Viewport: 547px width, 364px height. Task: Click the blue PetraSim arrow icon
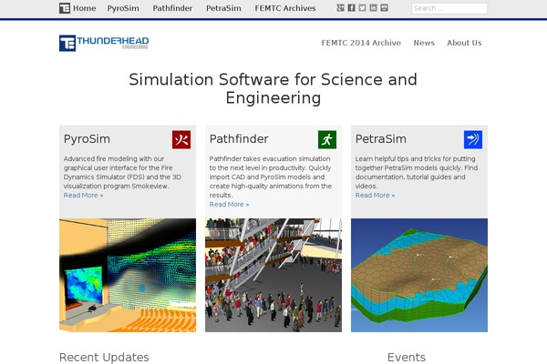[x=473, y=139]
